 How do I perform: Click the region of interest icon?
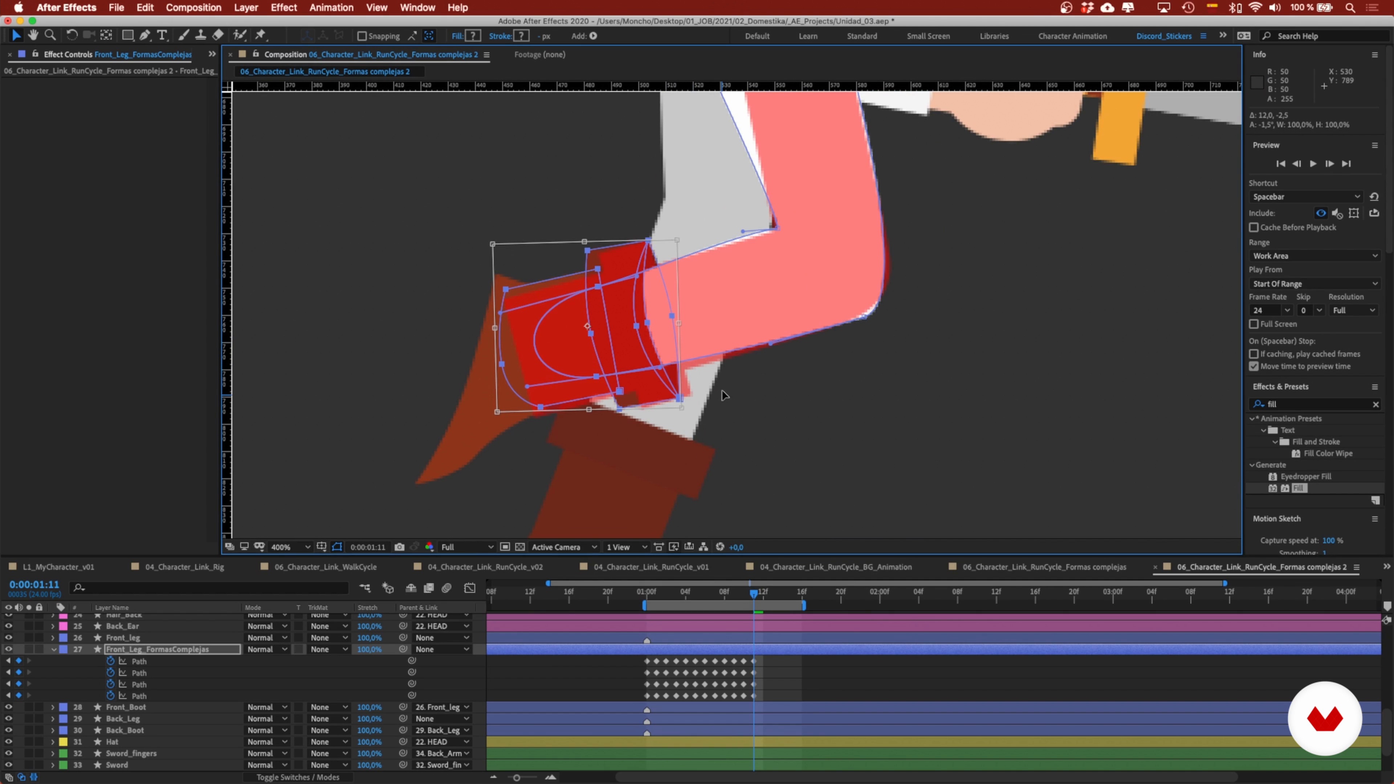click(x=505, y=547)
